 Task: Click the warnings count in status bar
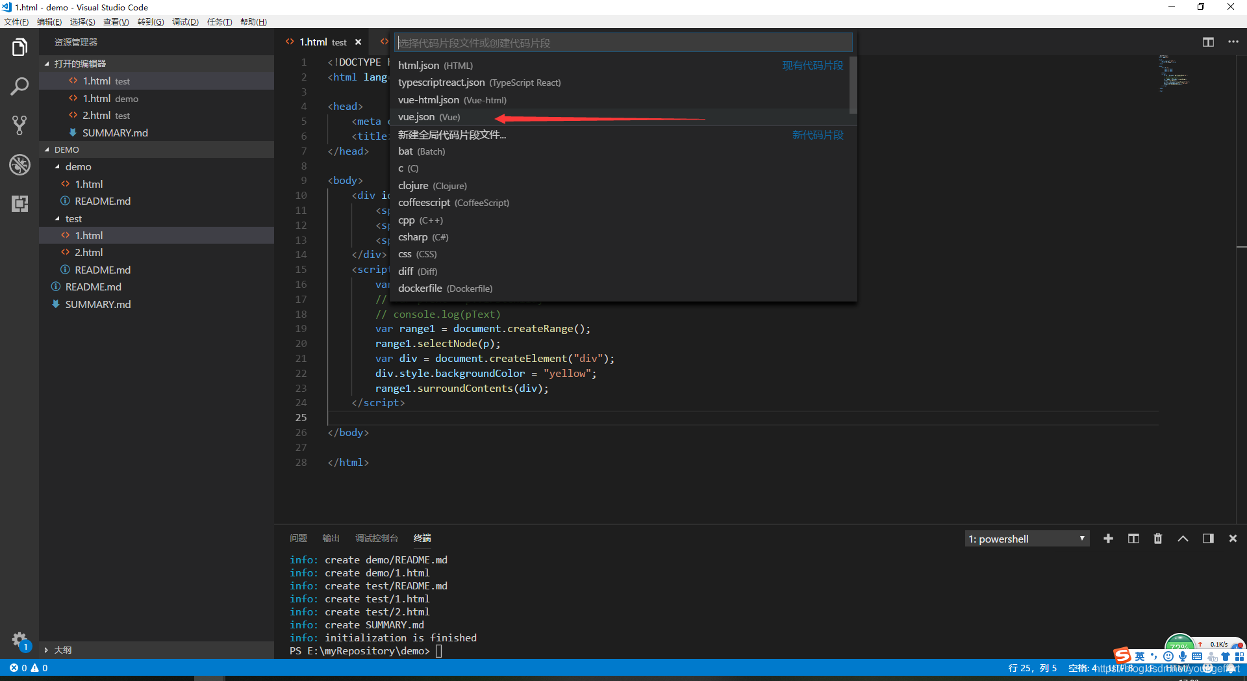(x=40, y=668)
